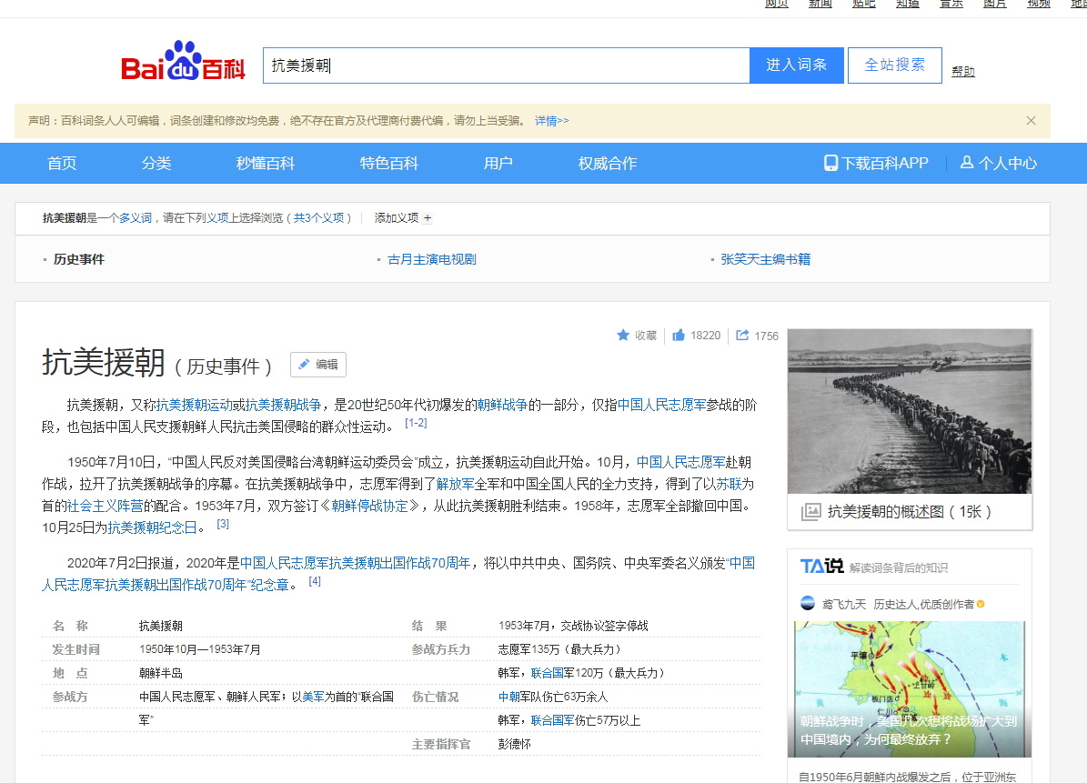Viewport: 1087px width, 783px height.
Task: Click author avatar of 鸢飞九天
Action: click(808, 604)
